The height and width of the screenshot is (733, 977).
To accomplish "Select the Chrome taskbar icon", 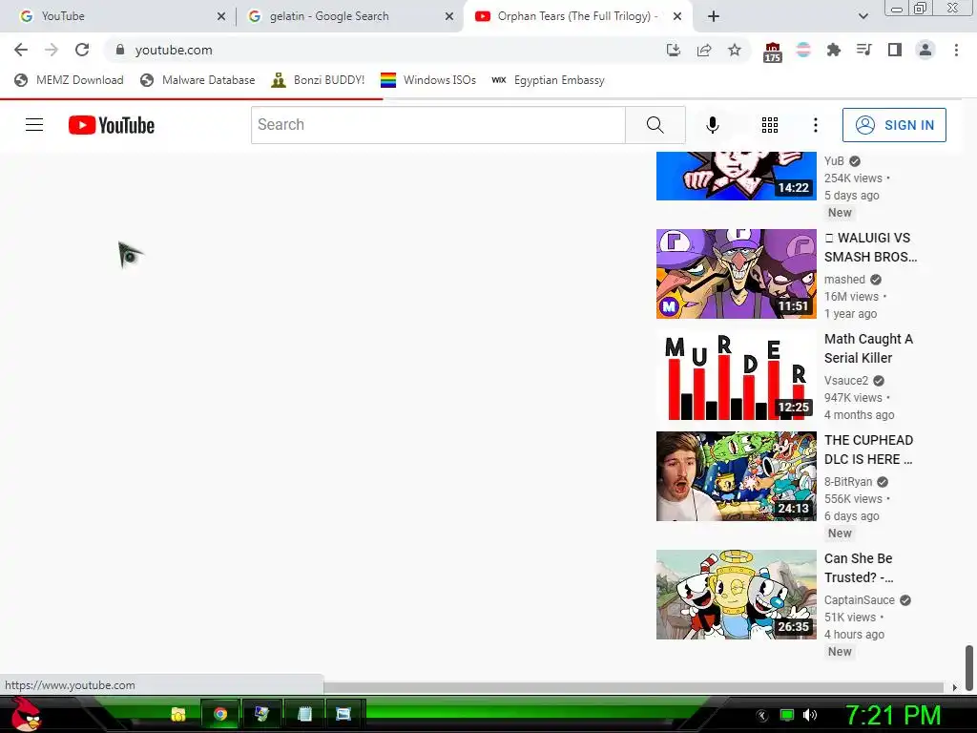I will (220, 714).
